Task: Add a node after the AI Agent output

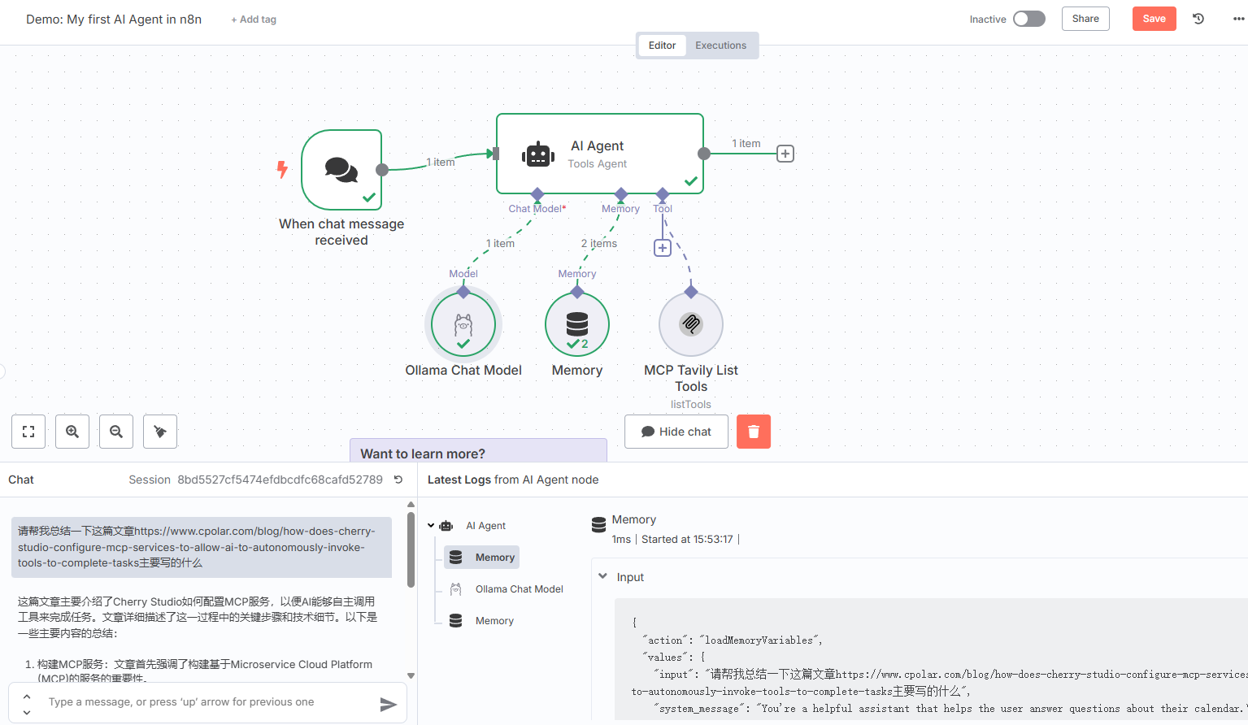Action: 785,154
